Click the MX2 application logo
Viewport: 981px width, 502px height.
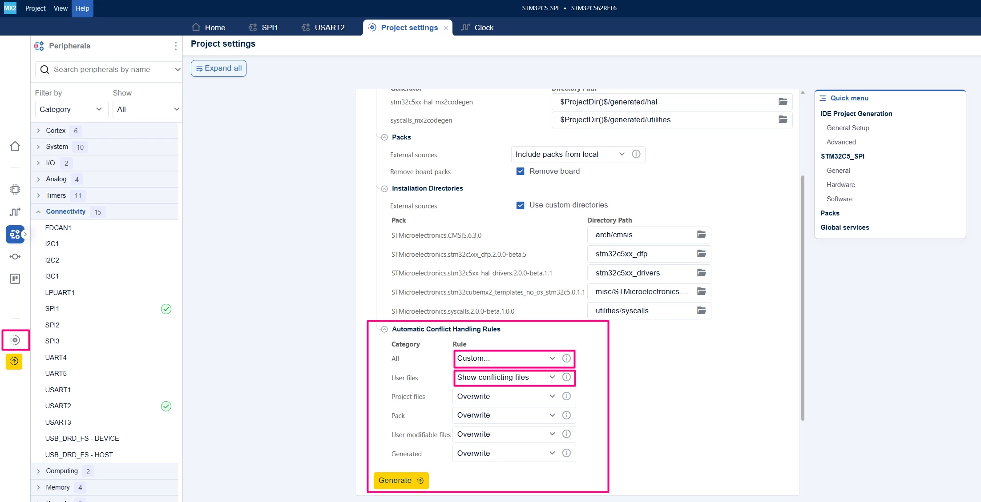tap(10, 8)
